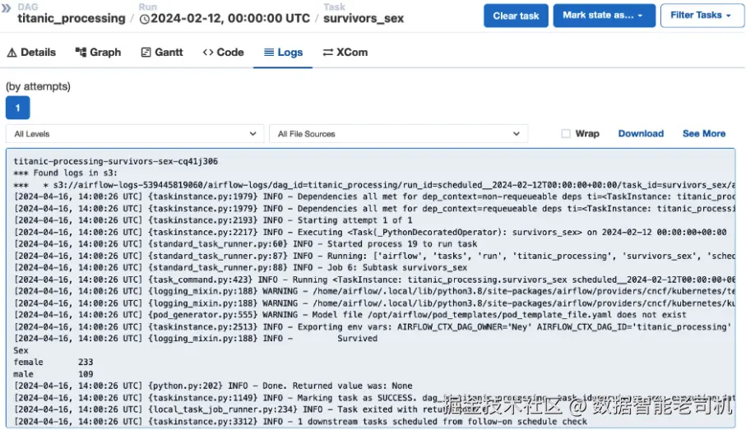Image resolution: width=746 pixels, height=430 pixels.
Task: Click the 'Done. Returned value was: None' line
Action: tap(213, 386)
